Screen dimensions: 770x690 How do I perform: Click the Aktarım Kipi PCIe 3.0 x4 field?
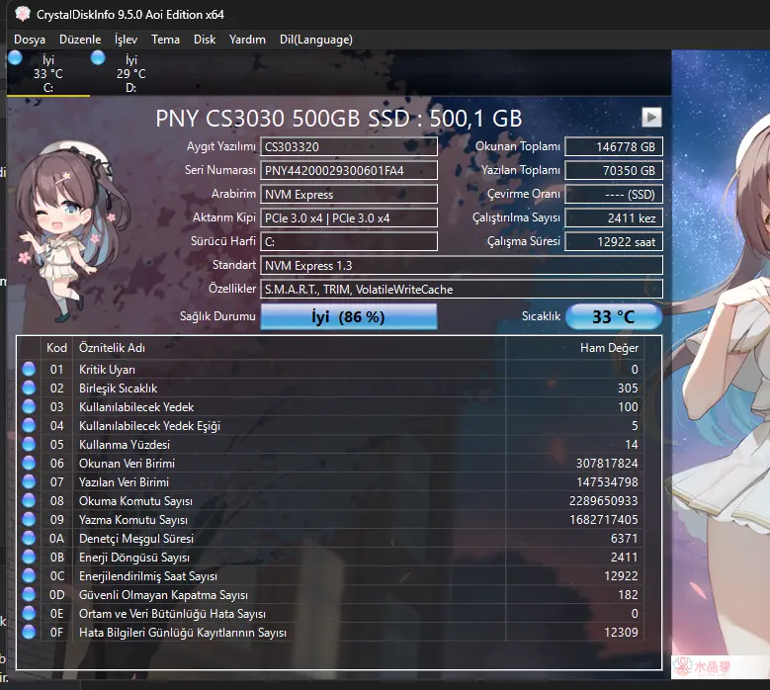click(x=349, y=218)
